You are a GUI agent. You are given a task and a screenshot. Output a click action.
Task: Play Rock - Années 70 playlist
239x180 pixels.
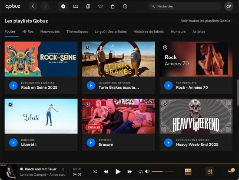point(168,85)
